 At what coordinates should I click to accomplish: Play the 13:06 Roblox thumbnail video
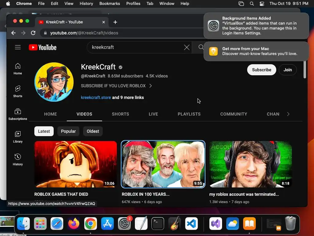tap(75, 164)
